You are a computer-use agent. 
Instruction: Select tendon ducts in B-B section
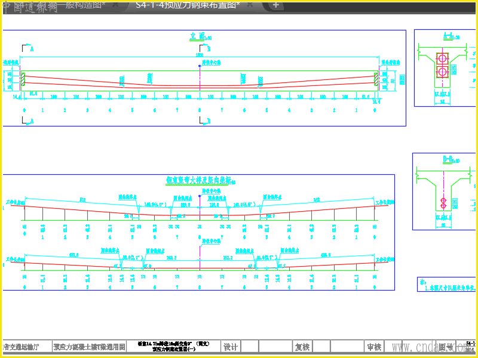pos(443,203)
